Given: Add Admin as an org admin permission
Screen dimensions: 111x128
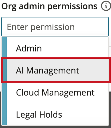Looking at the screenshot, I should (55, 48).
